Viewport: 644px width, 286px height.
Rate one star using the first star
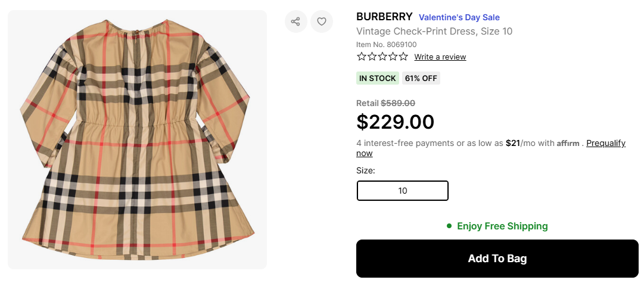coord(362,57)
